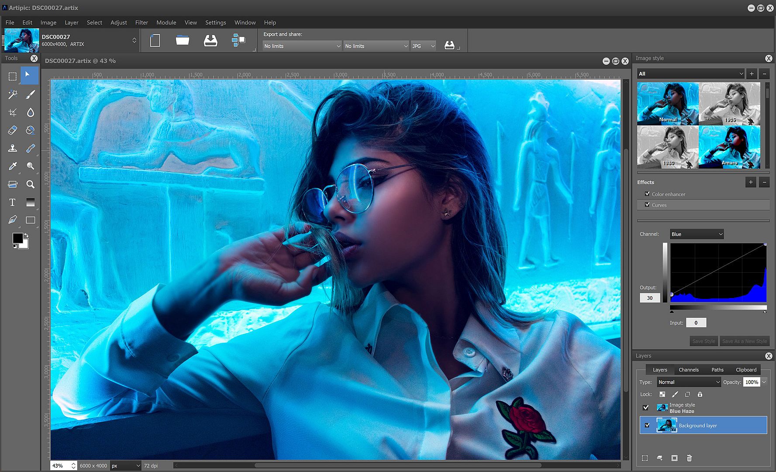
Task: Select the Magic Wand tool
Action: (12, 94)
